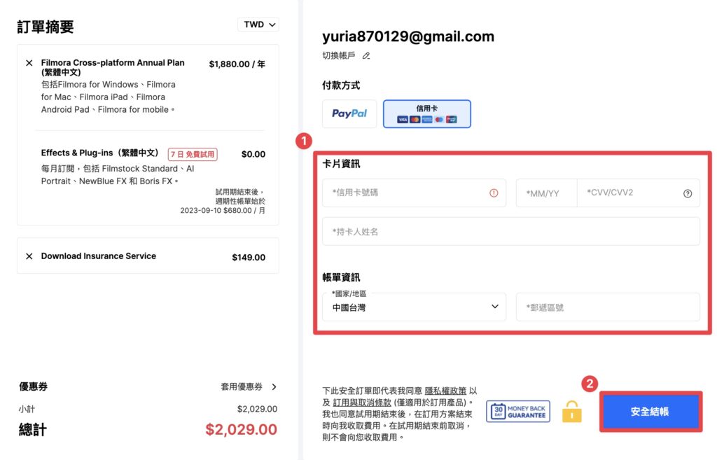Click the 訂單摘要 heading

46,27
